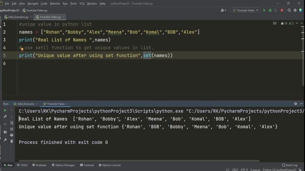Close the Add_Domains.py editor tab

31,17
